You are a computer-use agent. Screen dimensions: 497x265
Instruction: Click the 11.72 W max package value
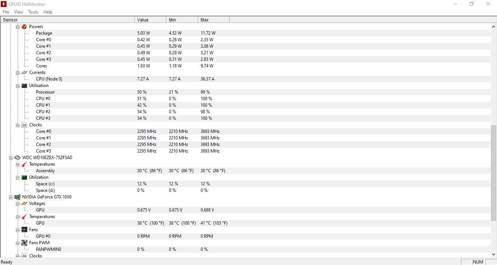tap(208, 33)
